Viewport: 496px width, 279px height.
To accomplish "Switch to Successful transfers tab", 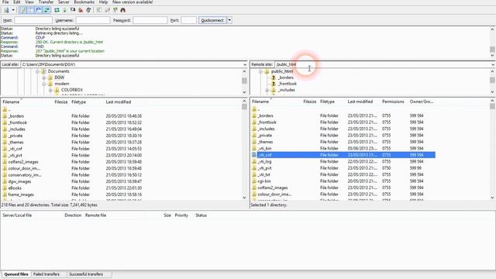I will pyautogui.click(x=86, y=274).
